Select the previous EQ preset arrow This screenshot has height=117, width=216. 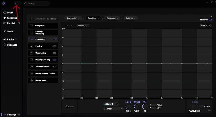[x=67, y=26]
